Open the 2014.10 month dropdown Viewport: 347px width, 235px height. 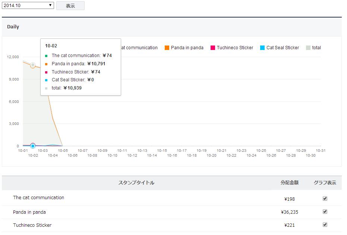click(x=28, y=5)
